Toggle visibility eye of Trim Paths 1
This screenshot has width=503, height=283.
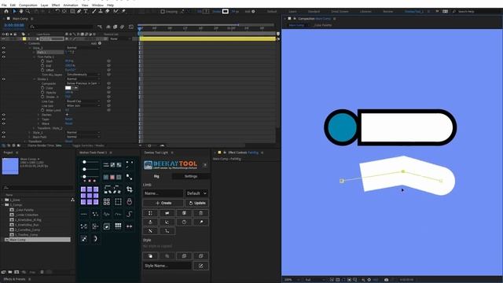3,57
